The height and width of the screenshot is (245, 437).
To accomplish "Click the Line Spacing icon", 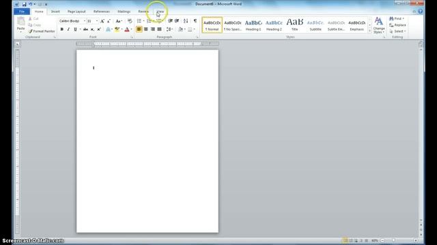I will [x=169, y=29].
